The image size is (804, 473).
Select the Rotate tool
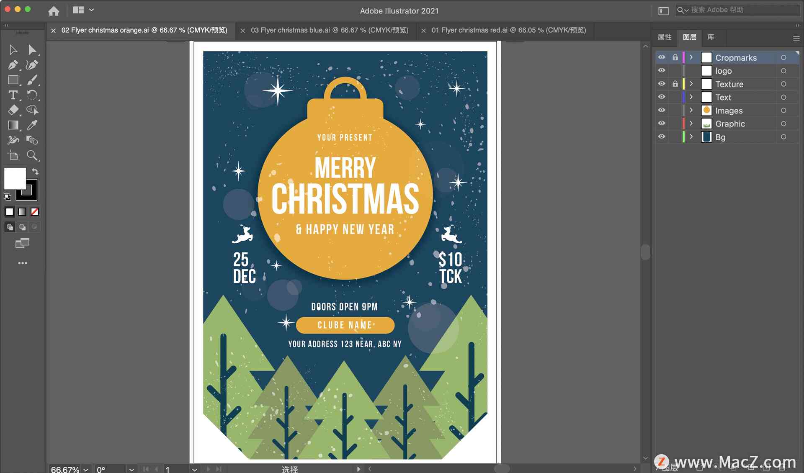pyautogui.click(x=32, y=95)
